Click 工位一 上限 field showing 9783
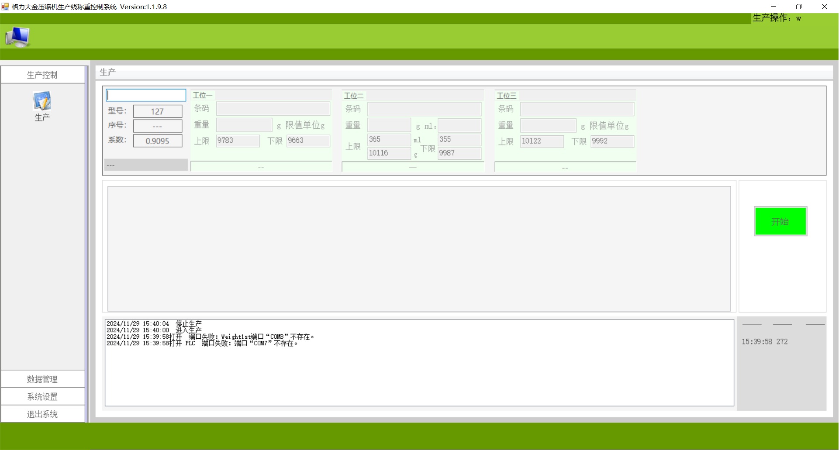839x450 pixels. (x=238, y=141)
